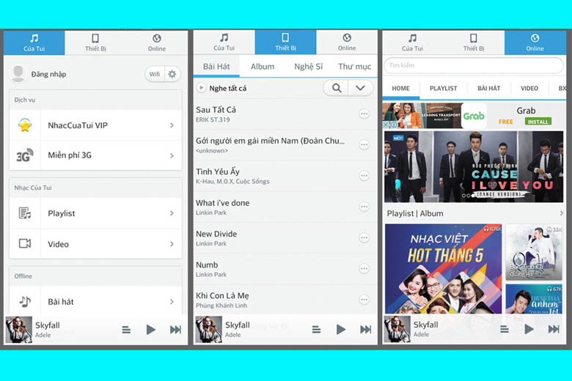The image size is (572, 381).
Task: Expand Miễn phí 3G chevron
Action: [172, 155]
